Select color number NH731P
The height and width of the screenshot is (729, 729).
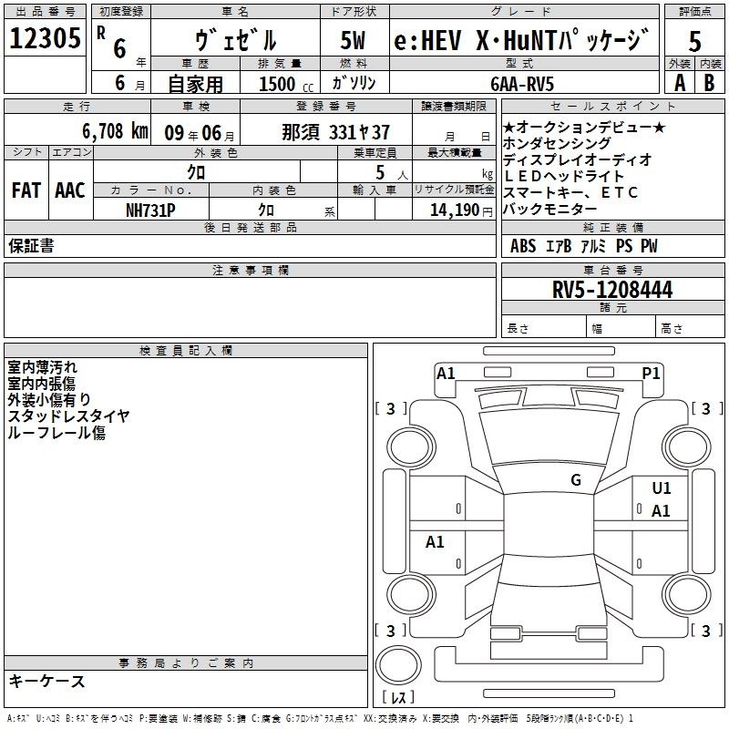(150, 210)
